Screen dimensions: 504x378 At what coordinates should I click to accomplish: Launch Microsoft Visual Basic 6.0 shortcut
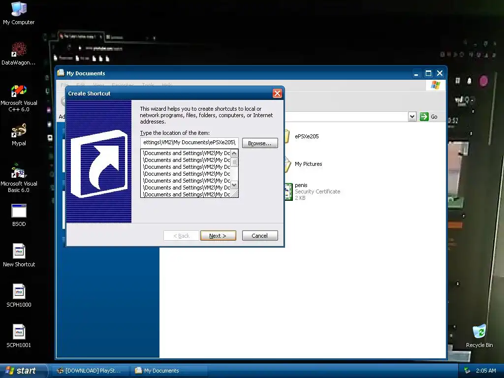point(19,178)
